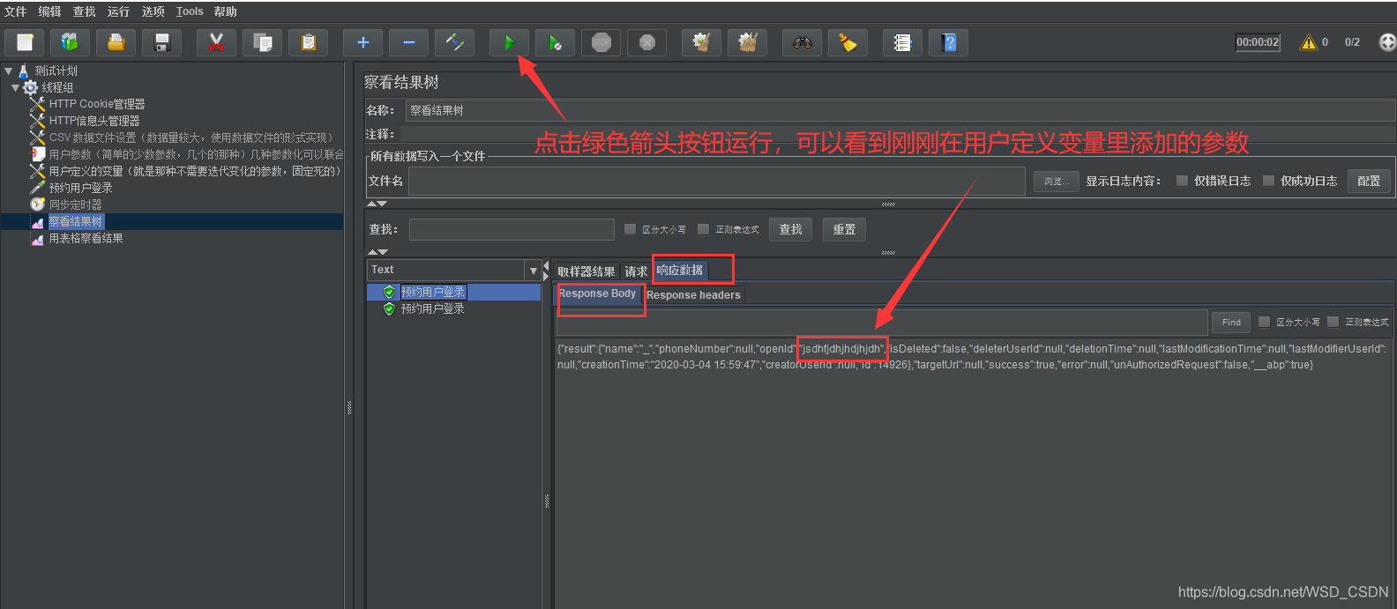Click the Shutdown test icon

(647, 42)
